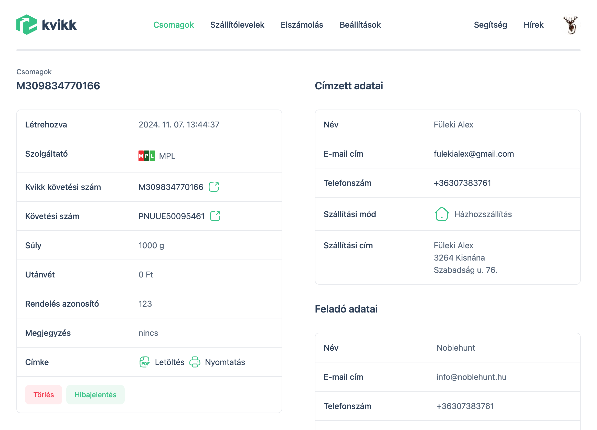This screenshot has height=430, width=597.
Task: Click the Nyomtatás print link
Action: (x=225, y=362)
